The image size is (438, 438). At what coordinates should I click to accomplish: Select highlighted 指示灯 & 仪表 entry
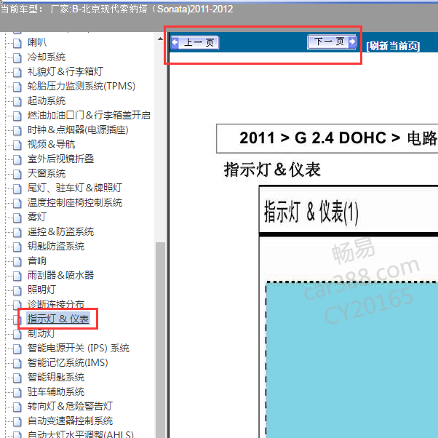(x=58, y=319)
